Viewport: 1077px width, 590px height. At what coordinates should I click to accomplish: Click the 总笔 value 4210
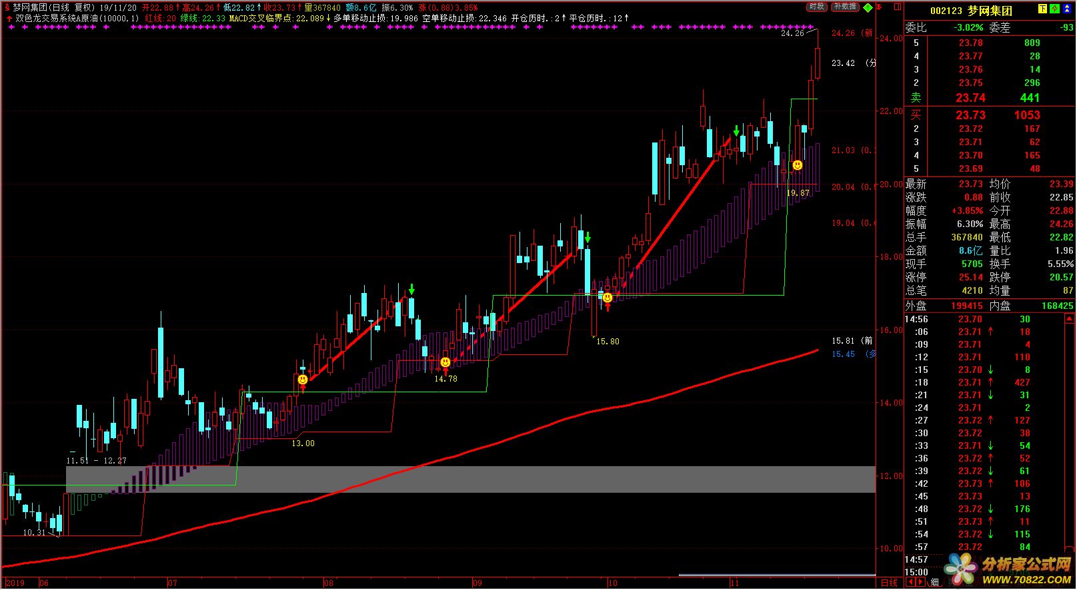[972, 291]
